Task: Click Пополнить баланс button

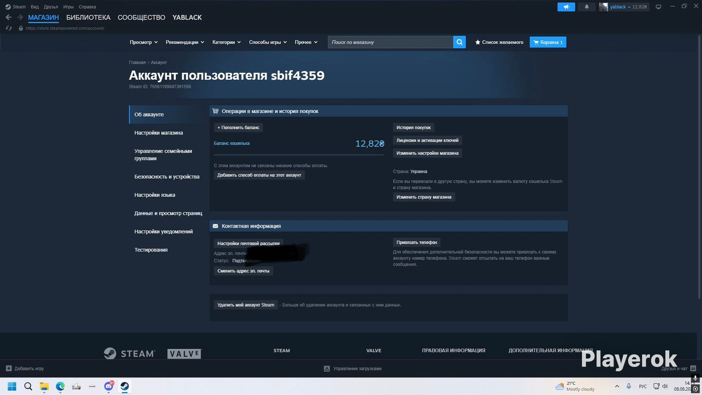Action: tap(238, 128)
